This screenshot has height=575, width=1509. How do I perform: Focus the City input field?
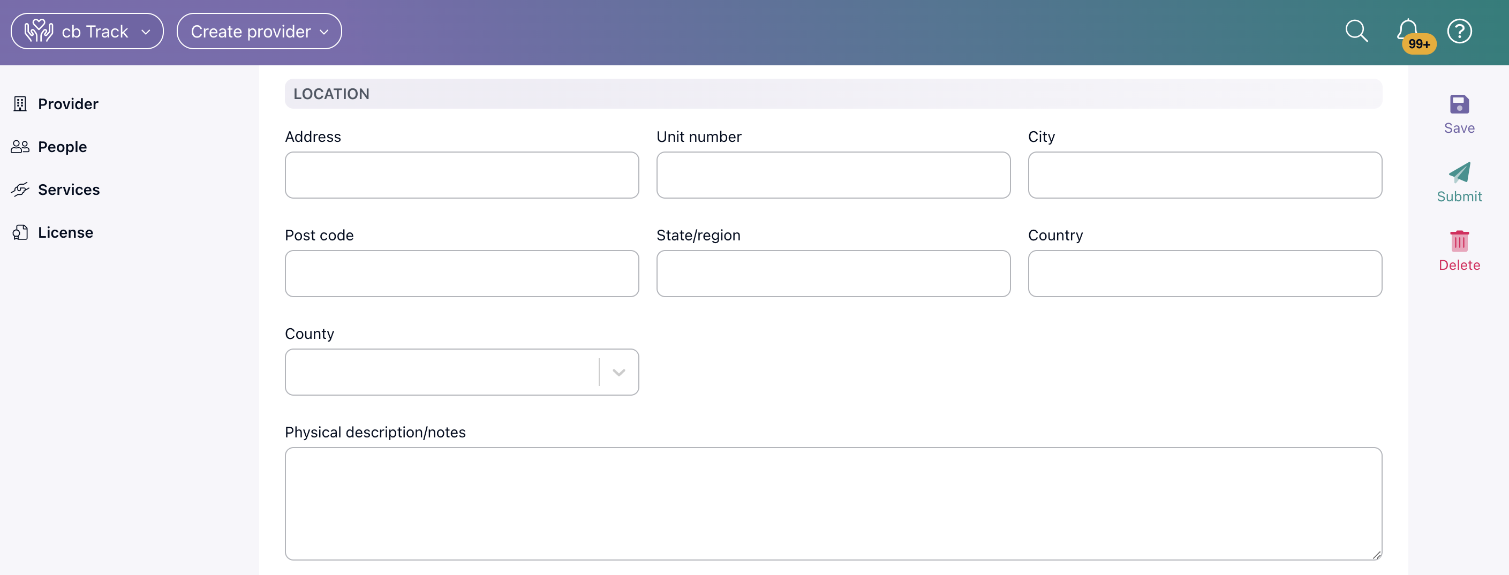coord(1205,175)
